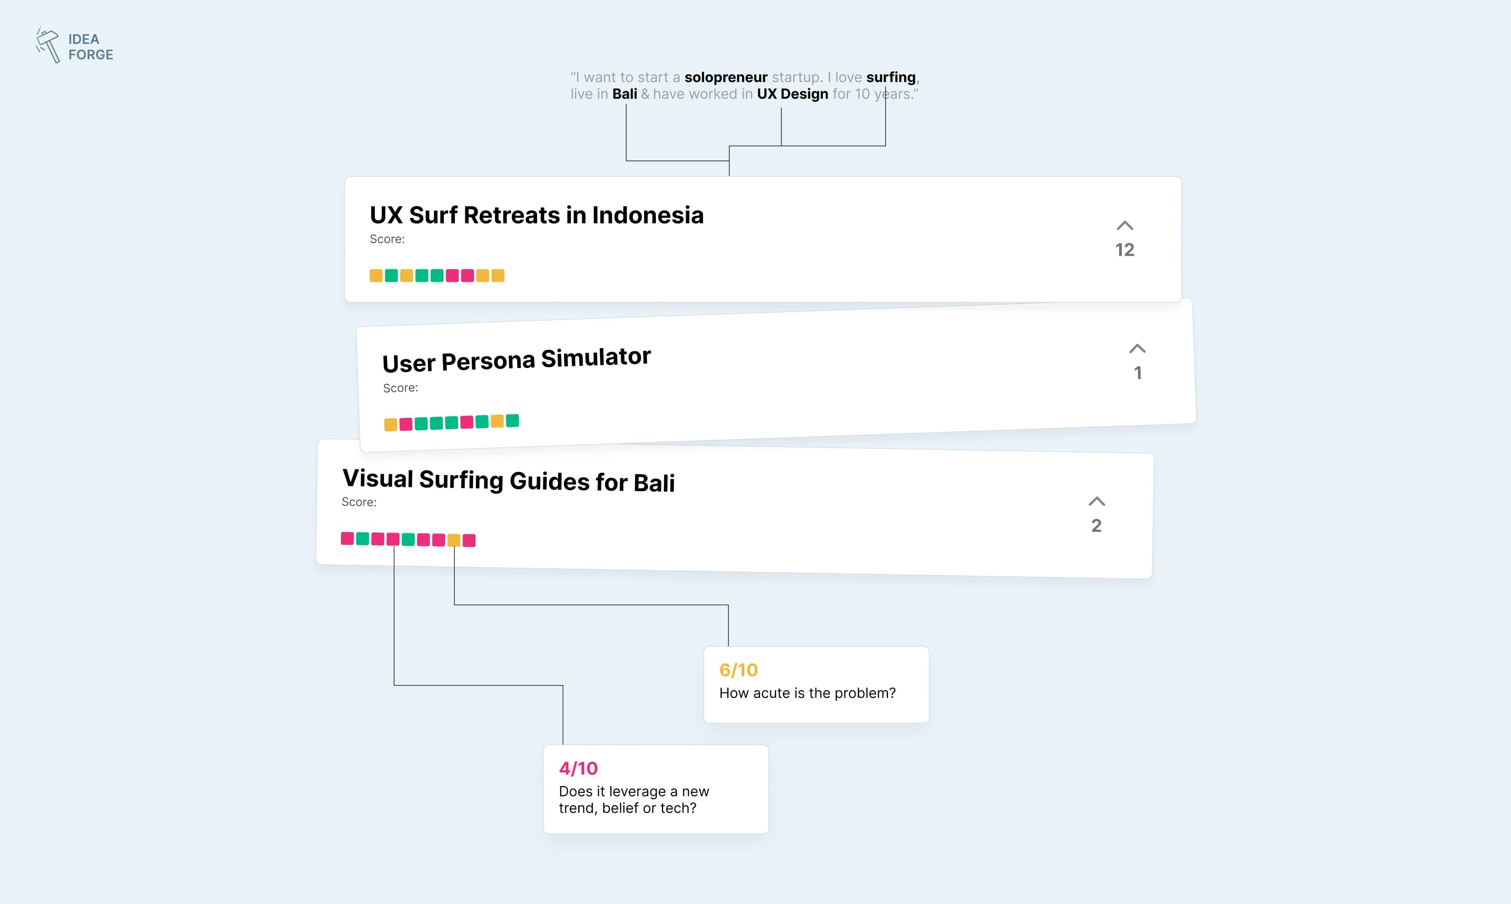Click the bold UX Design keyword

coord(792,94)
